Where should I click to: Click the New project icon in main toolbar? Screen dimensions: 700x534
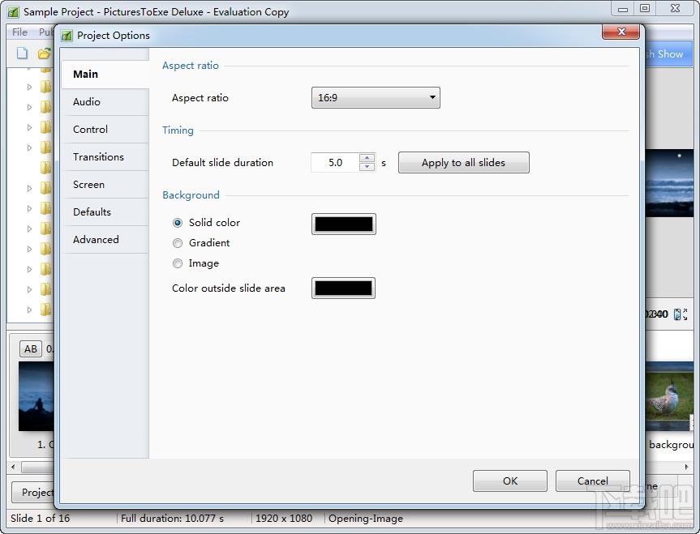(22, 53)
